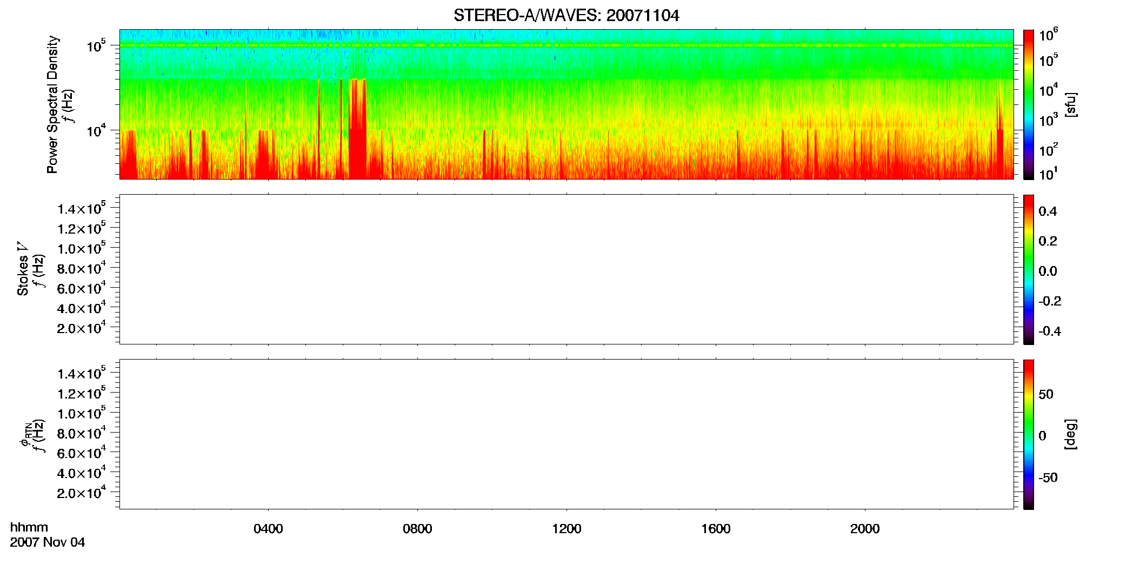This screenshot has height=584, width=1133.
Task: Click the '2007 Nov 04' date label
Action: click(x=48, y=542)
